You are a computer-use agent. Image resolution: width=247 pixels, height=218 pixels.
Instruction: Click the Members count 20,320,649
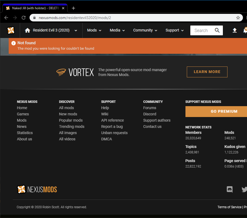[193, 138]
